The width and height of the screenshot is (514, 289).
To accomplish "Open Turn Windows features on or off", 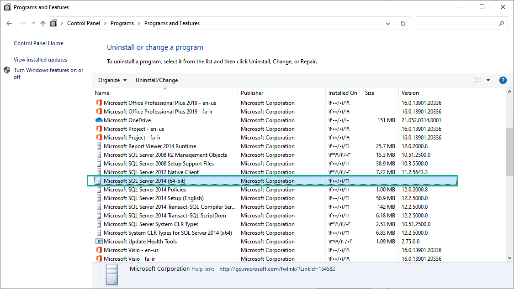I will (48, 73).
